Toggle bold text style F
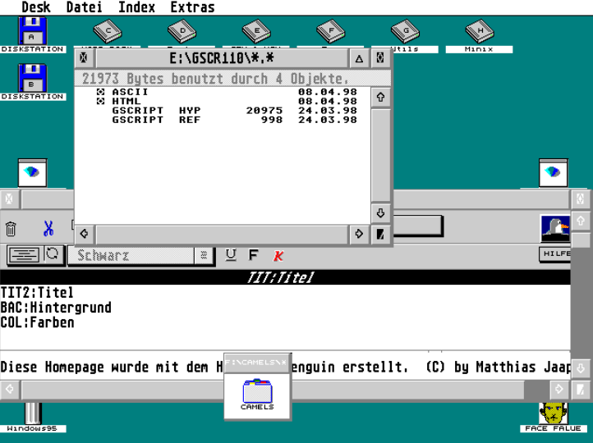 click(254, 256)
